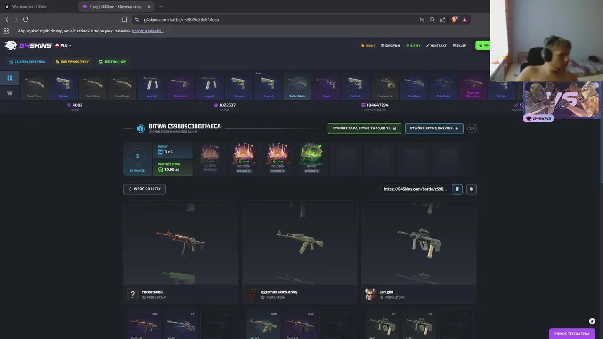Click the DZIENNA SKRZYNKA button
603x339 pixels.
coord(27,62)
